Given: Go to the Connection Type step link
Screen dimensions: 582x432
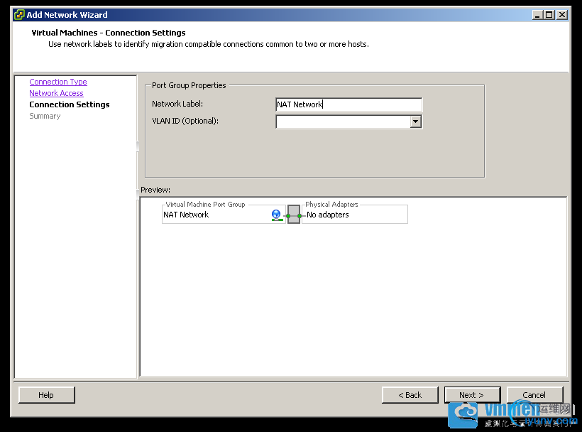Looking at the screenshot, I should (x=58, y=82).
